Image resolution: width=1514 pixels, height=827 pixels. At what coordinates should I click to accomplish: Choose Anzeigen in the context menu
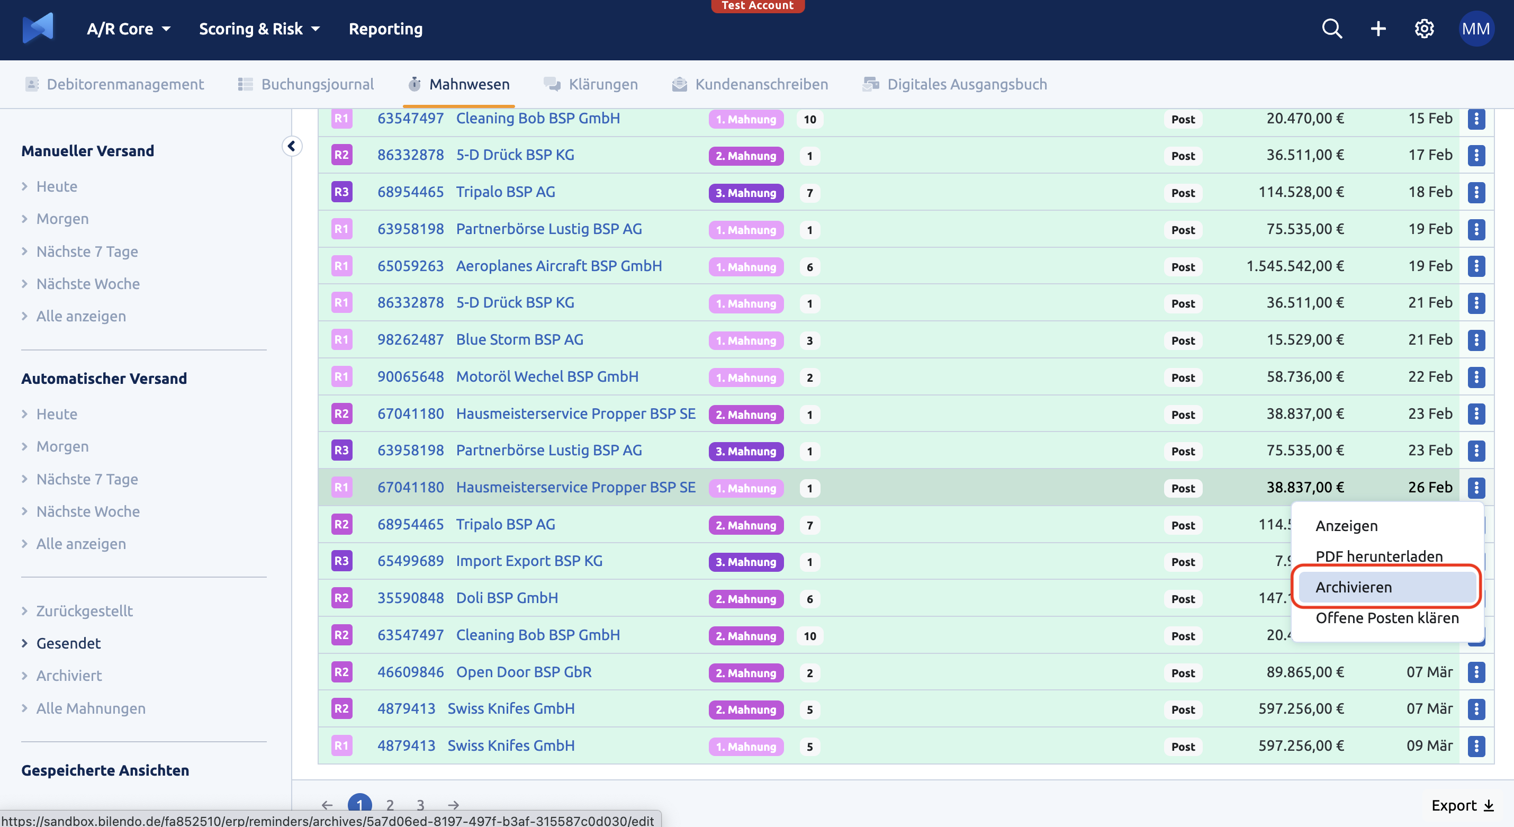tap(1347, 525)
